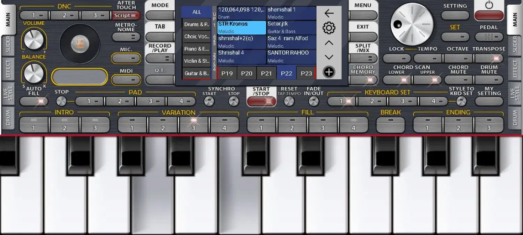Screen dimensions: 523x235
Task: Click the Synchro Start round button
Action: click(209, 101)
